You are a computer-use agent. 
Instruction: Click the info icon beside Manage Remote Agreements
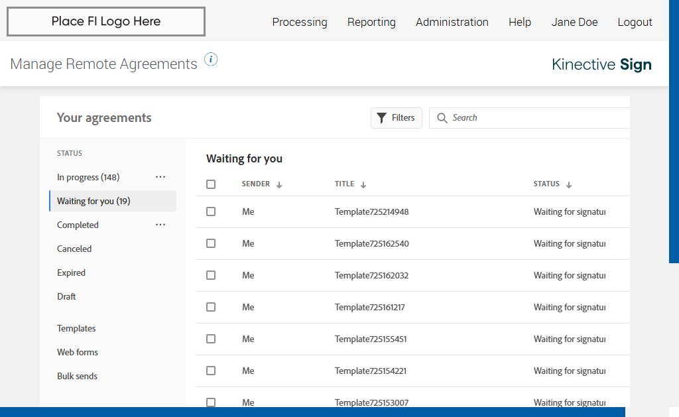(211, 60)
